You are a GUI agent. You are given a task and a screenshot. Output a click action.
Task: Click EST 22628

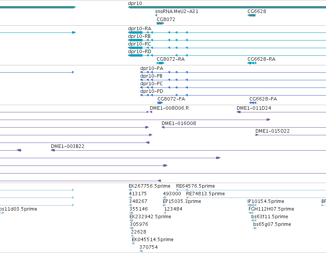139,232
